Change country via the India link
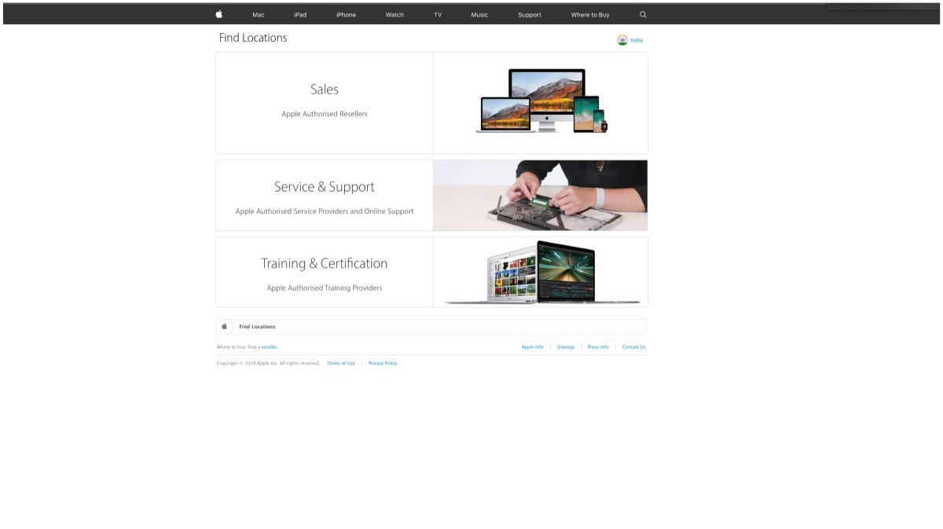 click(637, 40)
